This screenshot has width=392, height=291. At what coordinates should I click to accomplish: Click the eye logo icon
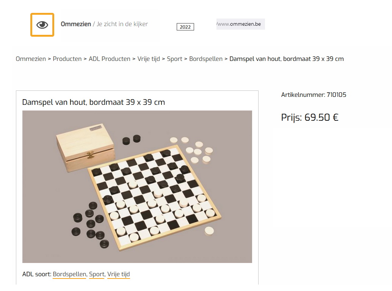(42, 25)
